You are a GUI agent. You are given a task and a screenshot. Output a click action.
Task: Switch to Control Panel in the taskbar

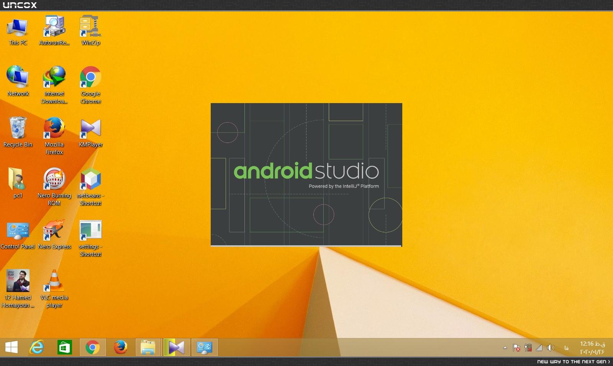click(x=205, y=348)
